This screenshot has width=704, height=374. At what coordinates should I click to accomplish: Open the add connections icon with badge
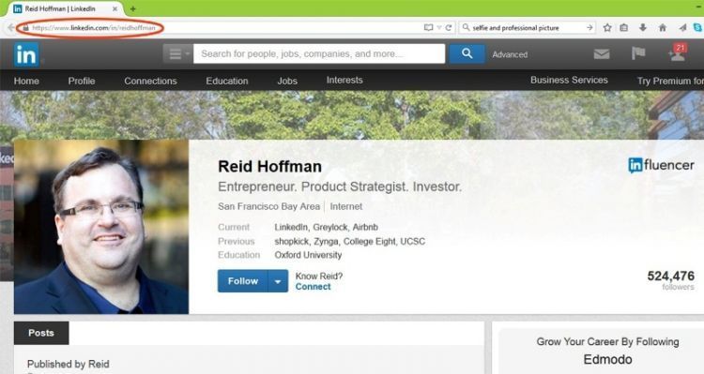click(678, 53)
